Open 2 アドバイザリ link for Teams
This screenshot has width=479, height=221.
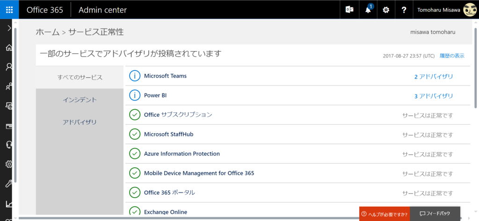[x=434, y=77]
